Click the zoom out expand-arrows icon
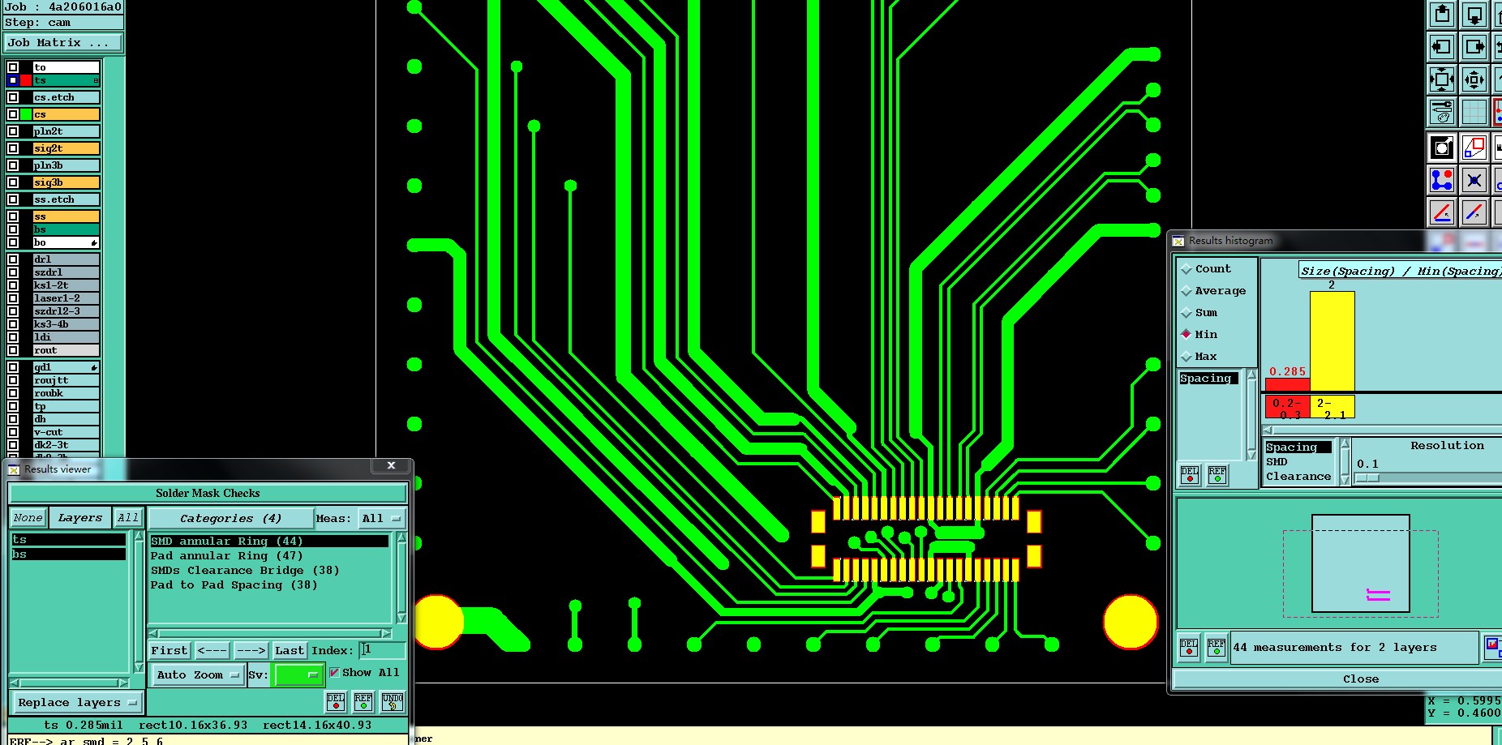 coord(1442,79)
